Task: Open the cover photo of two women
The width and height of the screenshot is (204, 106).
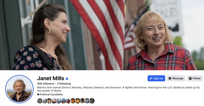Action: pyautogui.click(x=102, y=35)
